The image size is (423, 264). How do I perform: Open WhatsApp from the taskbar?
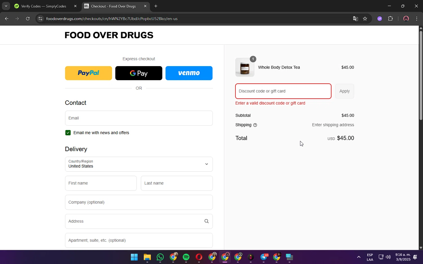click(160, 257)
